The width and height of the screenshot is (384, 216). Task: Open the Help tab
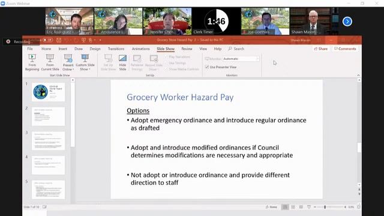coord(218,49)
